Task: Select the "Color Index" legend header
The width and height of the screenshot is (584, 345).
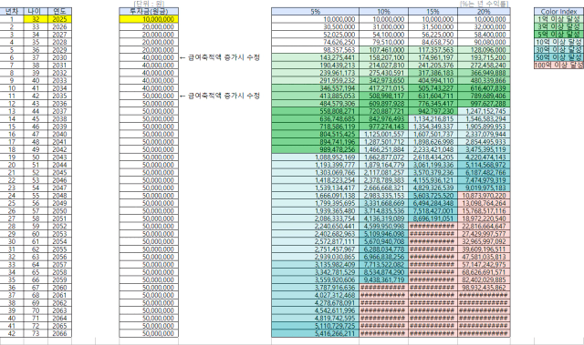Action: [558, 12]
